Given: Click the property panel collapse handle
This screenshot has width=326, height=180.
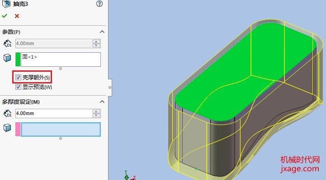Looking at the screenshot, I should point(110,88).
